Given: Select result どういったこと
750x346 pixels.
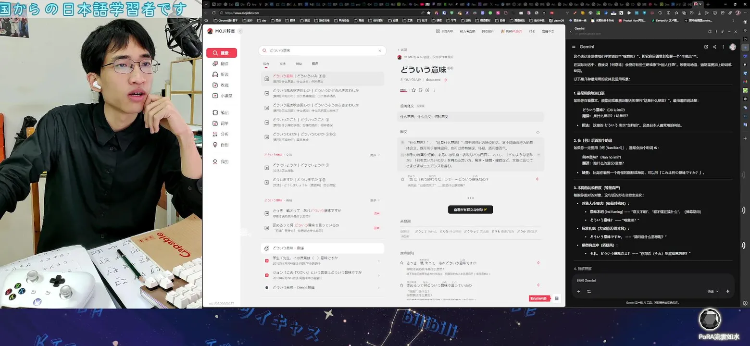Looking at the screenshot, I should click(322, 122).
